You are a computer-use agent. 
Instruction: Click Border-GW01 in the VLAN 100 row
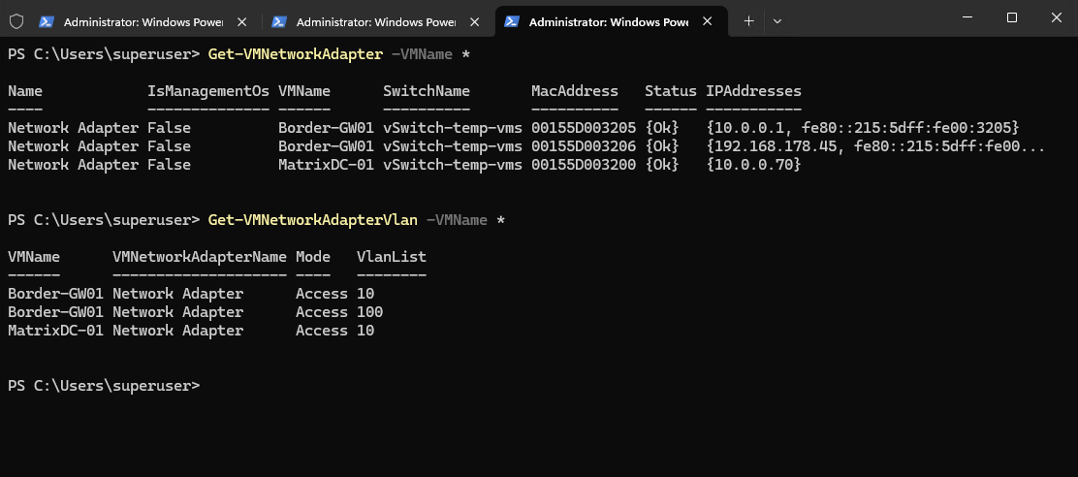click(x=55, y=312)
